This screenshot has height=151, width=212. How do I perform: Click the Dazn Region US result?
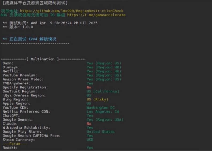[104, 63]
